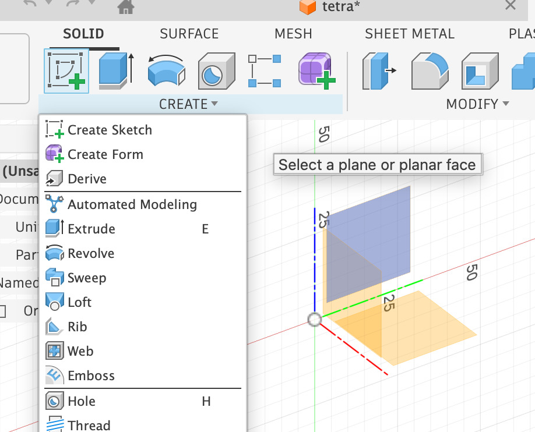Open the MODIFY dropdown menu
This screenshot has width=535, height=432.
pos(477,104)
